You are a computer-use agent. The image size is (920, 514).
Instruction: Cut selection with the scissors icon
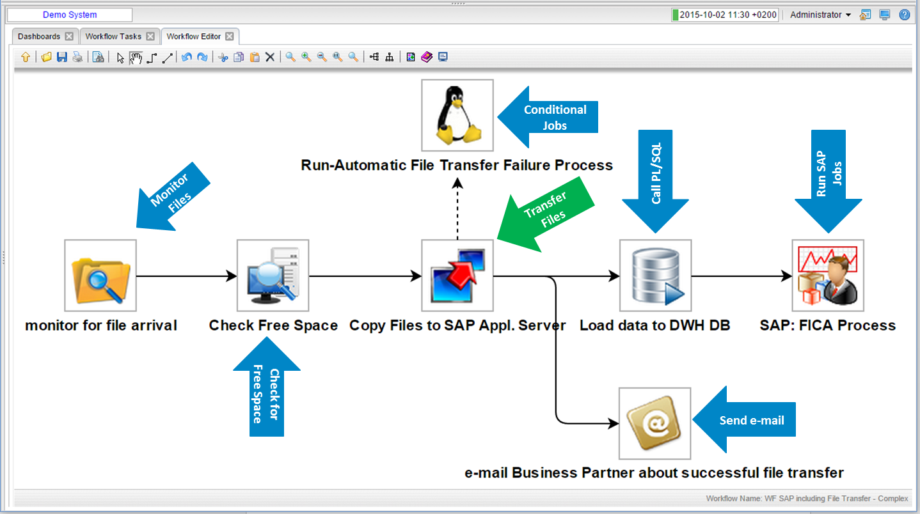223,58
